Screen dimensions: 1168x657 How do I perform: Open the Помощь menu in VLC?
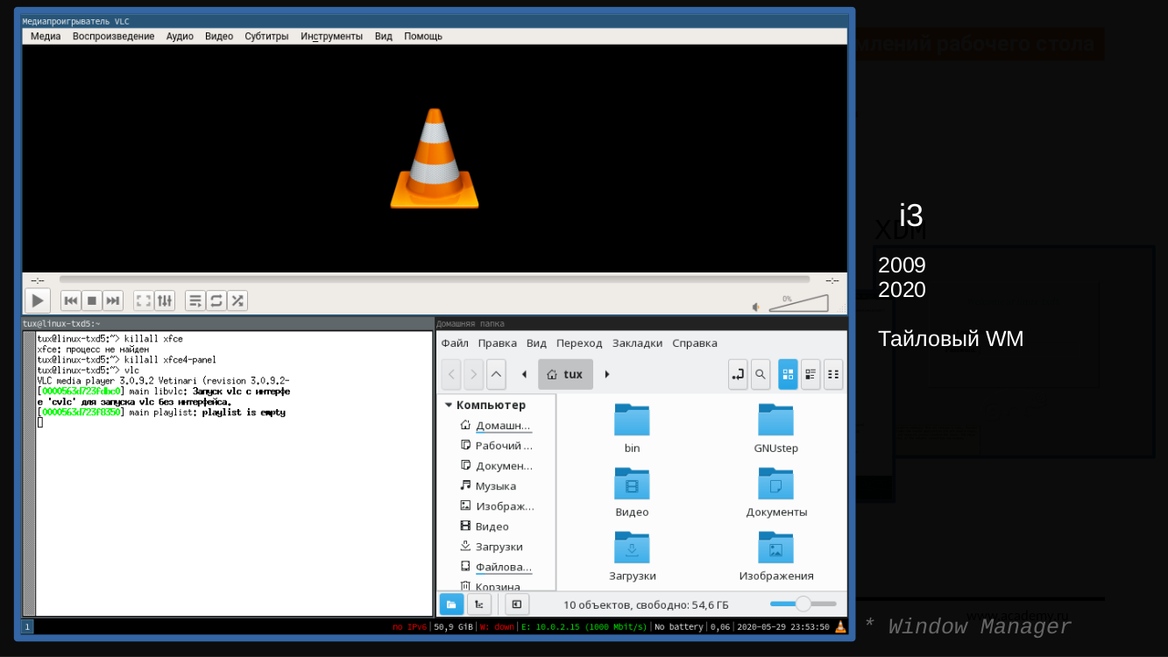tap(423, 36)
